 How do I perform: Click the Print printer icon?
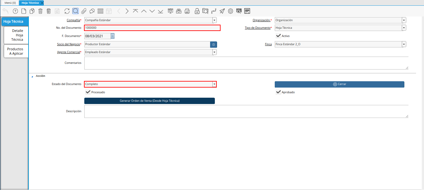pyautogui.click(x=187, y=11)
